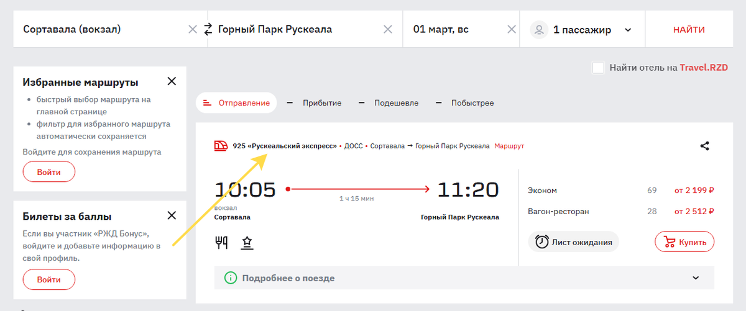Clear the destination Горный Парк Рускеала field

point(388,29)
